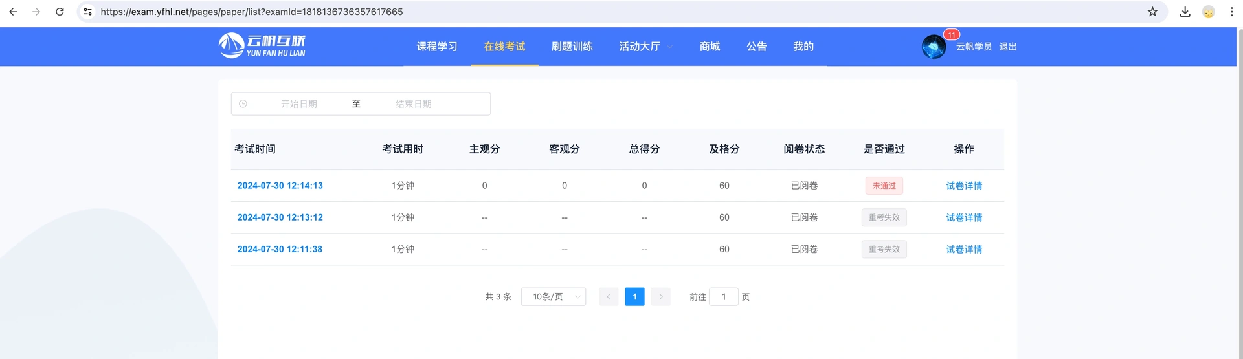Go to previous page arrow in pagination
The height and width of the screenshot is (359, 1243).
coord(609,297)
